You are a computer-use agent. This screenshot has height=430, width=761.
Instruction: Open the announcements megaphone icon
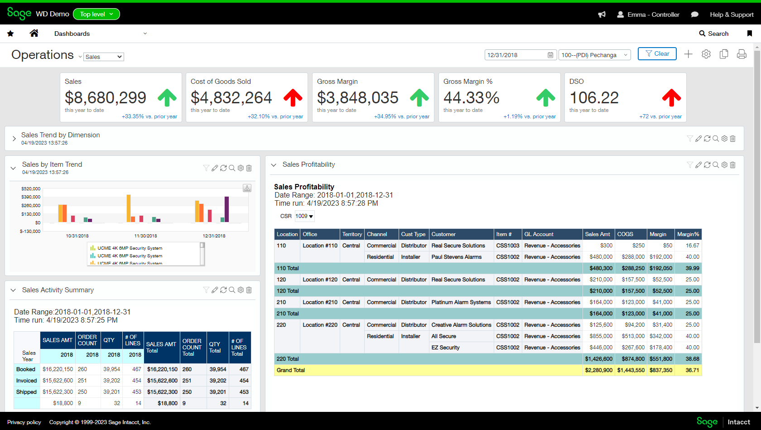click(x=602, y=14)
